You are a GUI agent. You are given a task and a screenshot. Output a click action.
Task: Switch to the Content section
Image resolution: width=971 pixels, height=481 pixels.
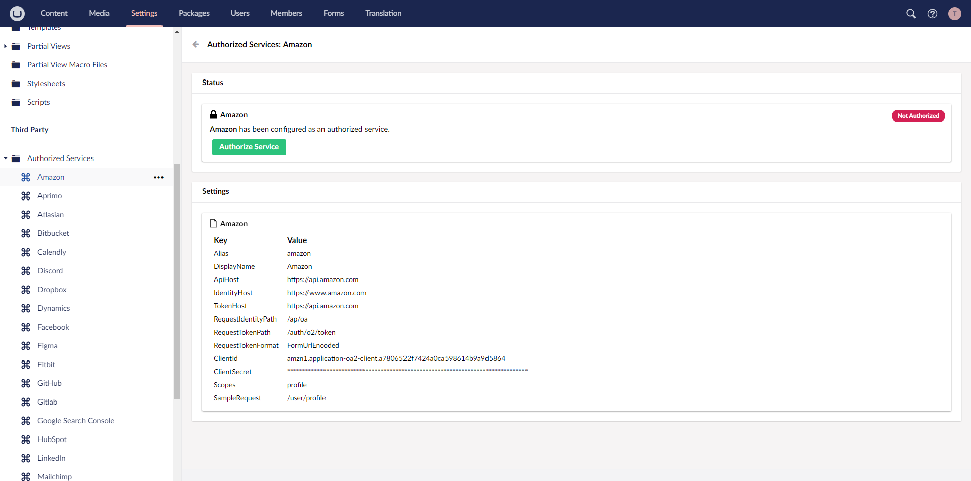tap(54, 13)
